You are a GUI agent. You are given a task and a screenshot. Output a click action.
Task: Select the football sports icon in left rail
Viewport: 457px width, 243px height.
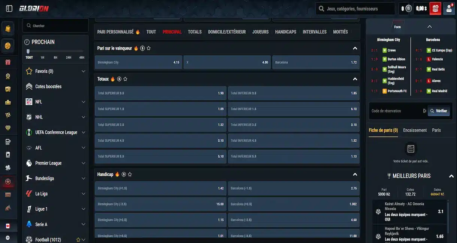[8, 182]
